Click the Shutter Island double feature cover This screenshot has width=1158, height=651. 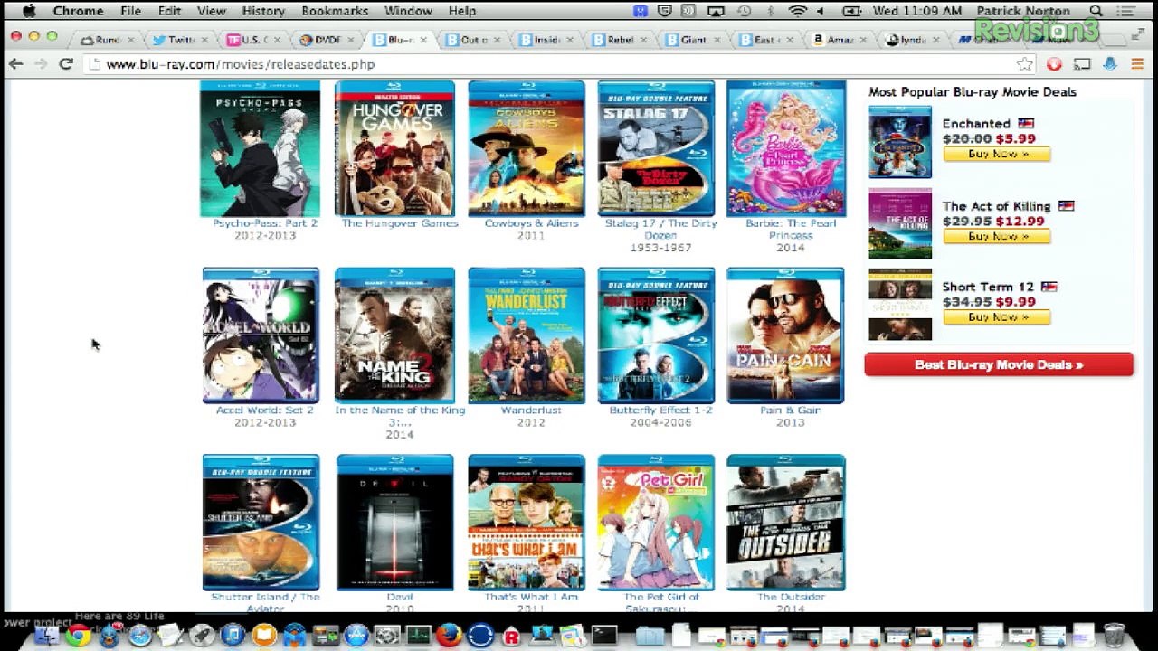261,523
